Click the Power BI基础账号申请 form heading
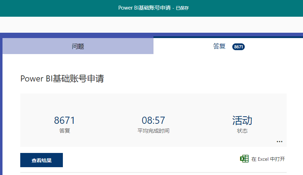 (x=62, y=79)
